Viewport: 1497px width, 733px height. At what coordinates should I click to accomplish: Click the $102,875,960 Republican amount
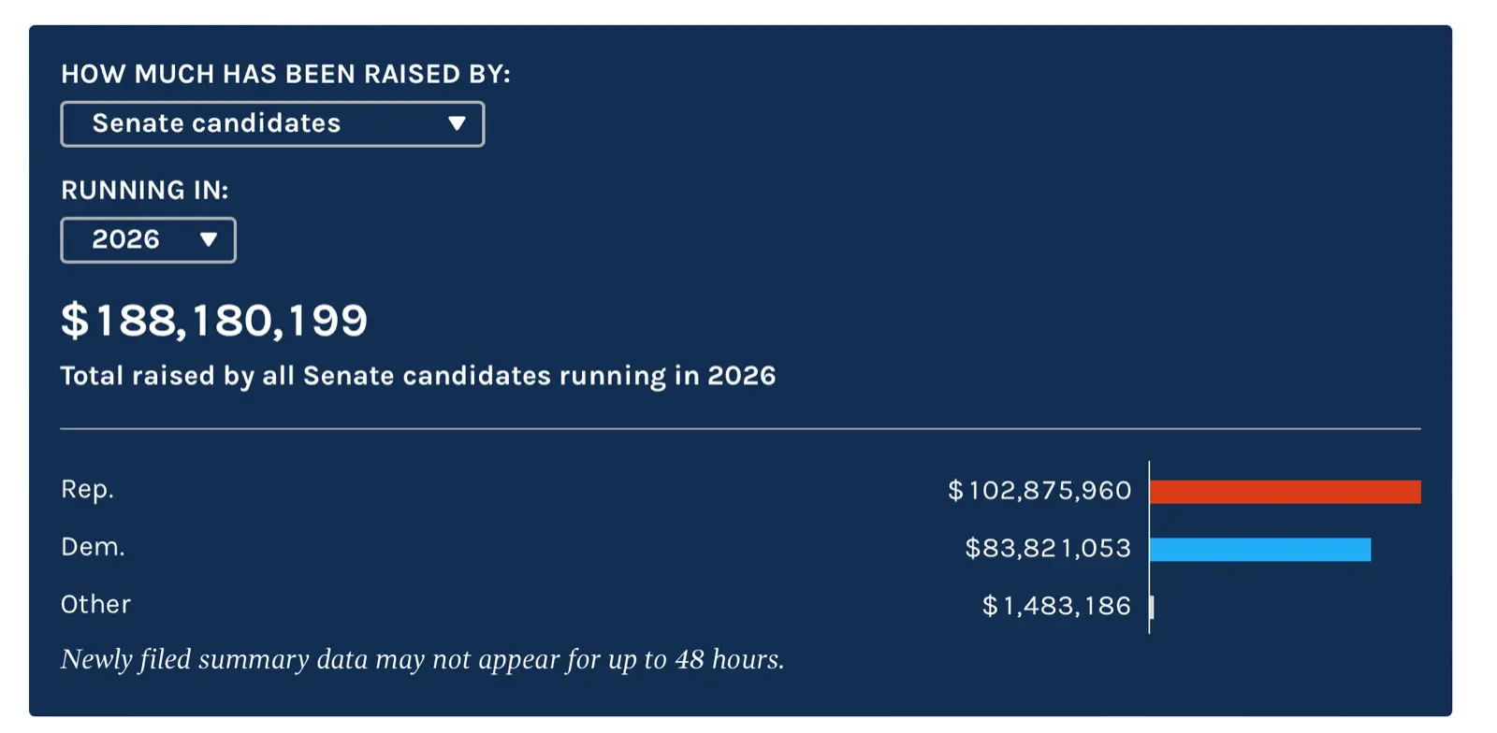pos(1039,491)
